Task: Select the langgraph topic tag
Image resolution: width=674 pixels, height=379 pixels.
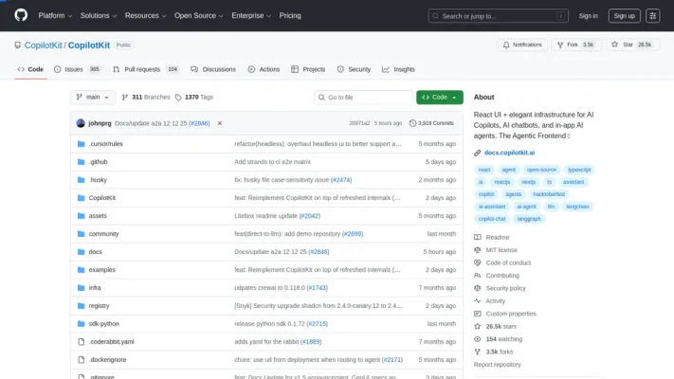Action: click(x=530, y=219)
